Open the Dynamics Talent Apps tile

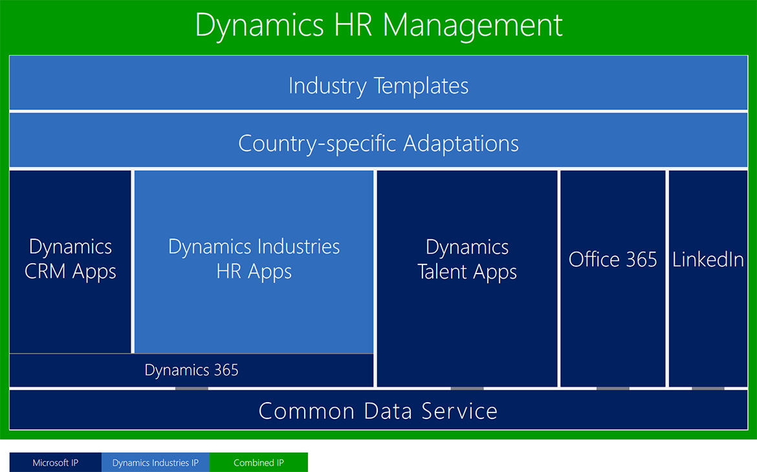click(466, 260)
